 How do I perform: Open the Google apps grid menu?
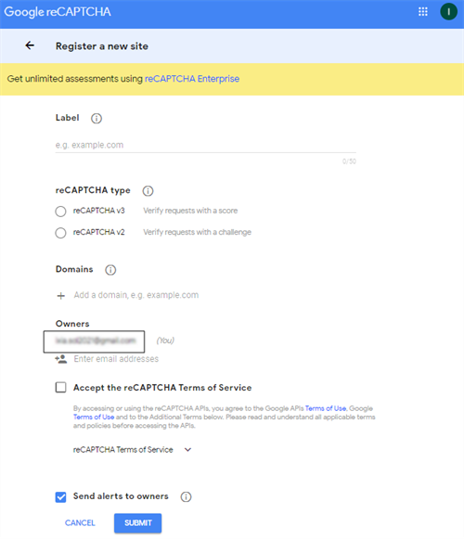(x=423, y=12)
